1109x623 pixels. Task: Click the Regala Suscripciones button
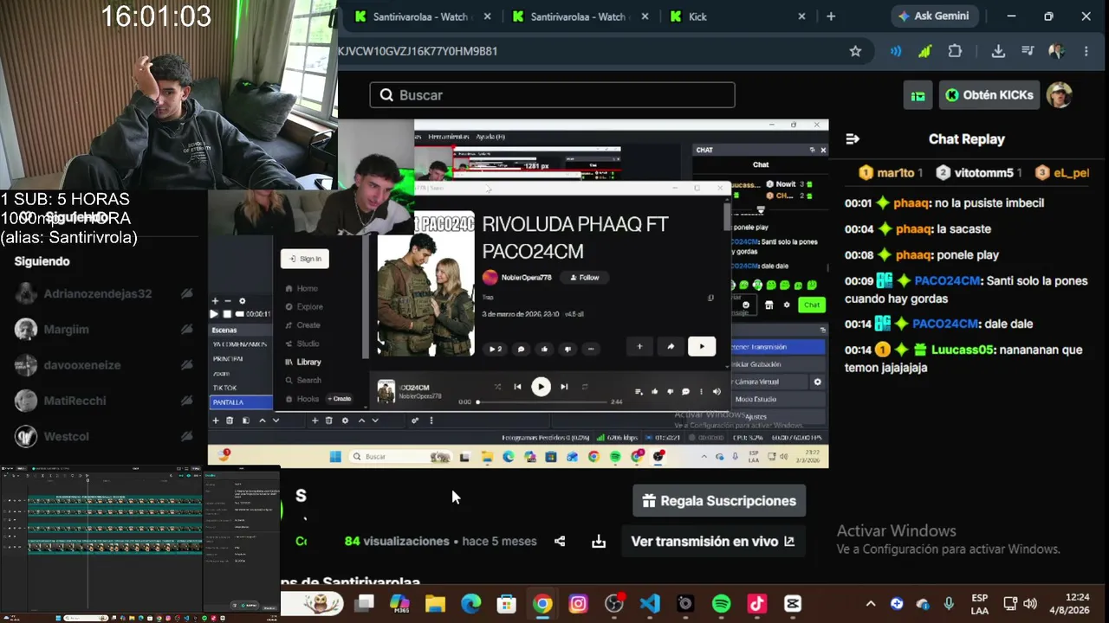point(719,501)
